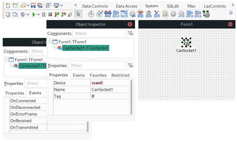The width and height of the screenshot is (237, 141).
Task: Open dropdown next to Open folder icon
Action: (28, 5)
